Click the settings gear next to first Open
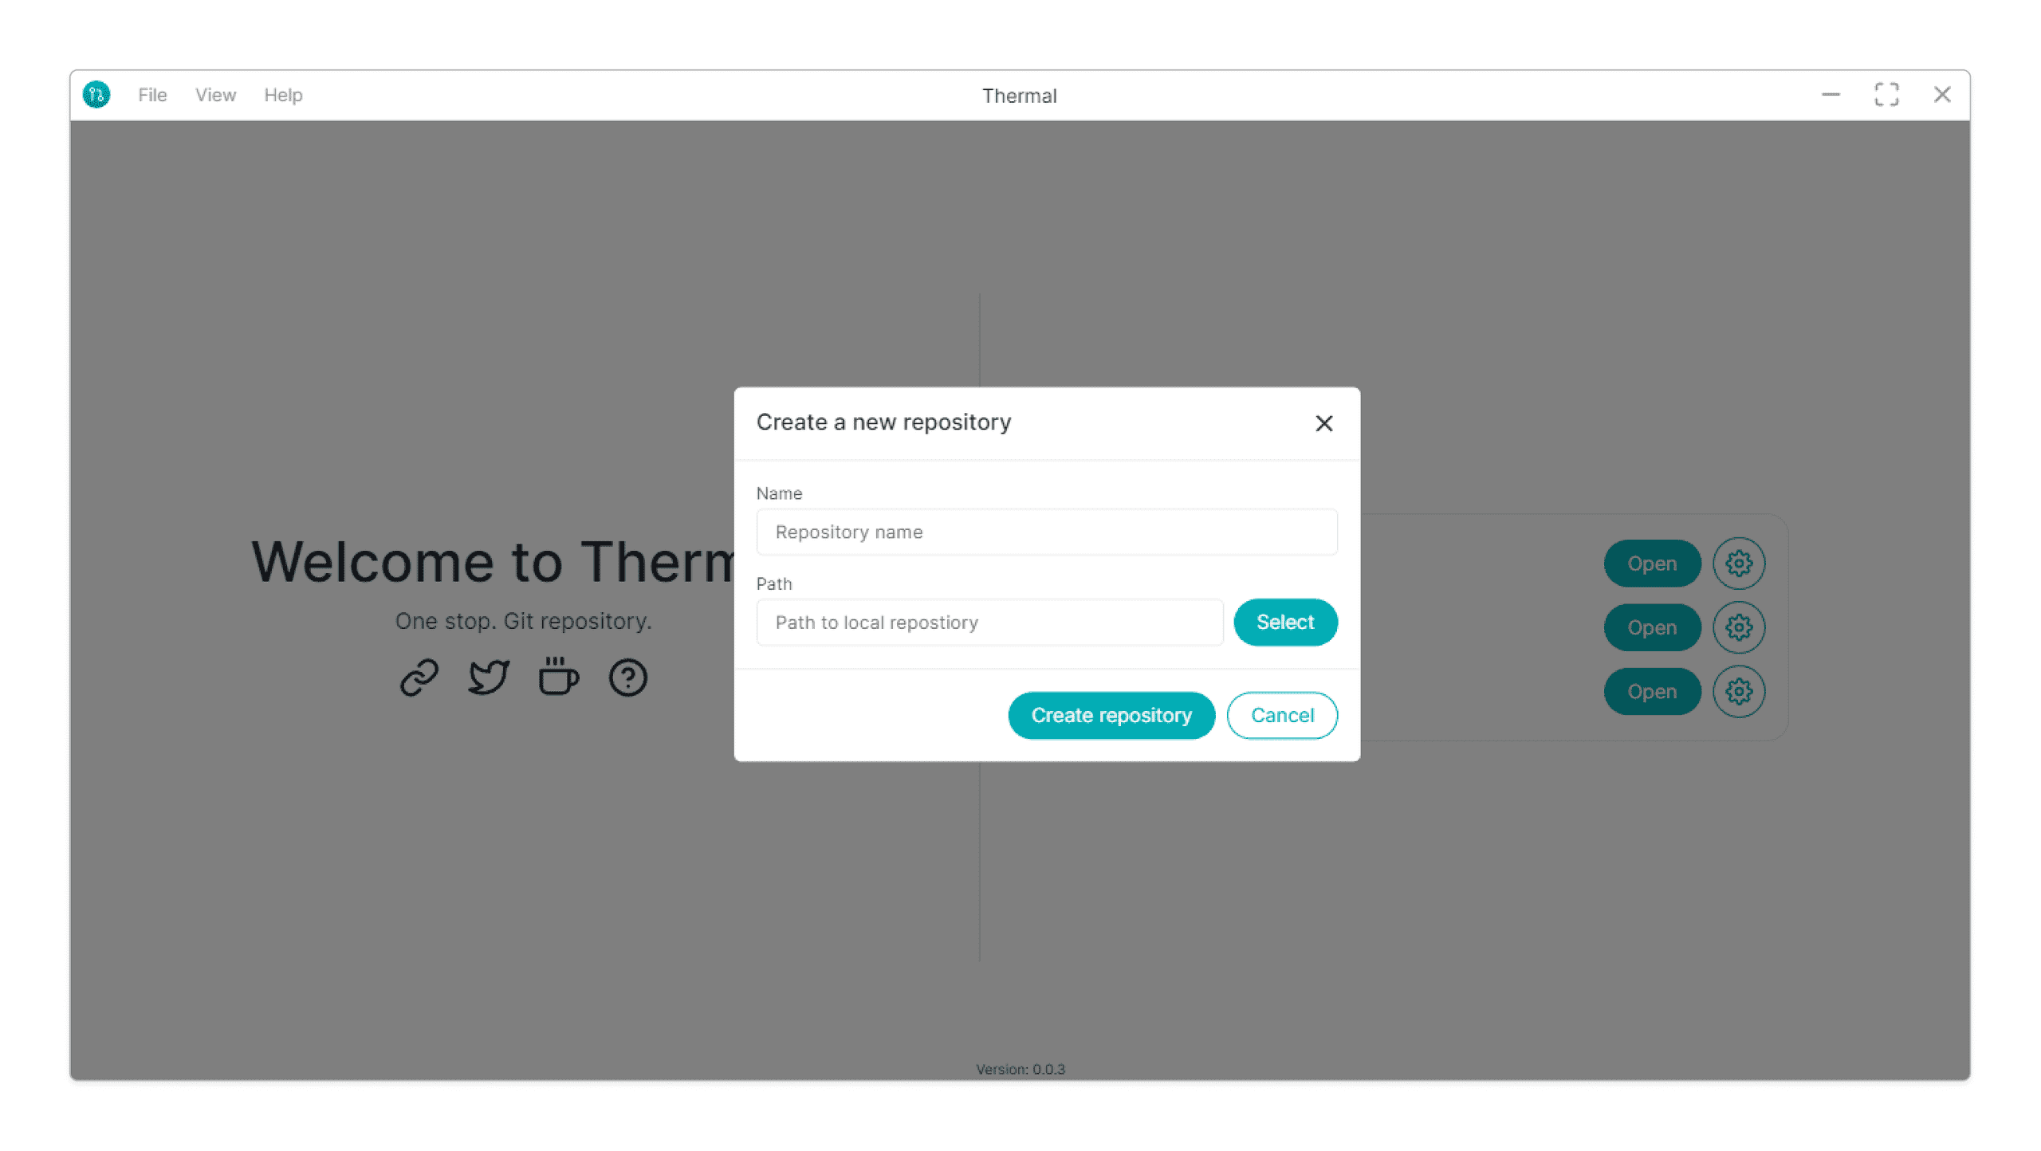The width and height of the screenshot is (2041, 1151). [1740, 562]
